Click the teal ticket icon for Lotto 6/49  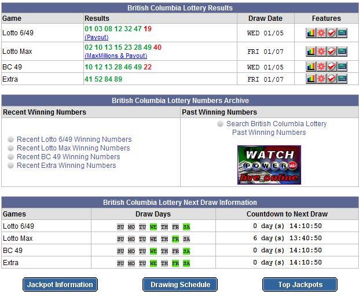click(x=342, y=33)
